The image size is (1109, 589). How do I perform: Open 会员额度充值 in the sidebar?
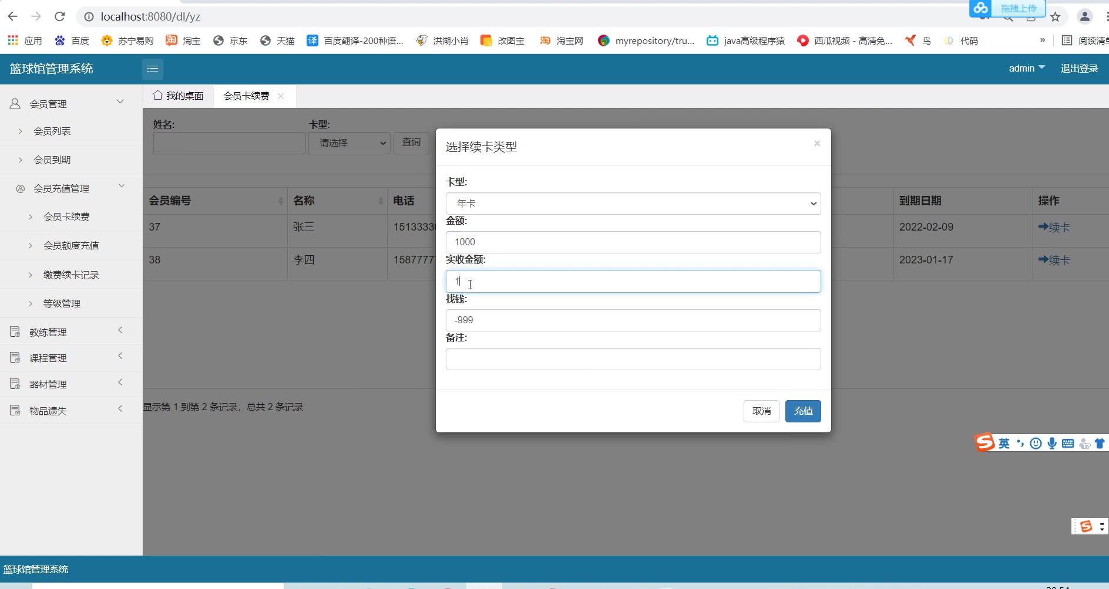tap(71, 246)
